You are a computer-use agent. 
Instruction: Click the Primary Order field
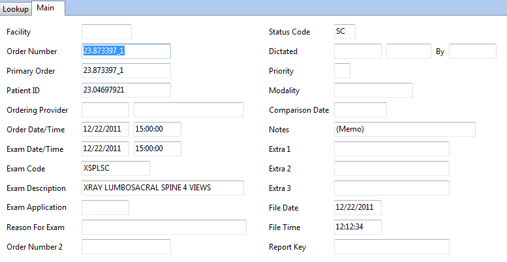tap(126, 71)
